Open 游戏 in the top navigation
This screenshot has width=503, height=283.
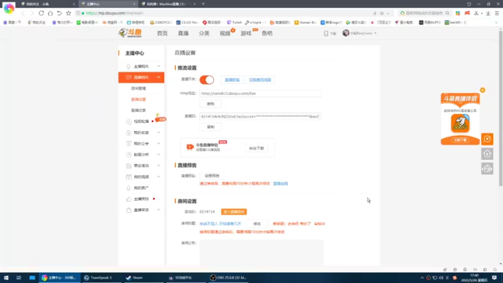coord(246,33)
